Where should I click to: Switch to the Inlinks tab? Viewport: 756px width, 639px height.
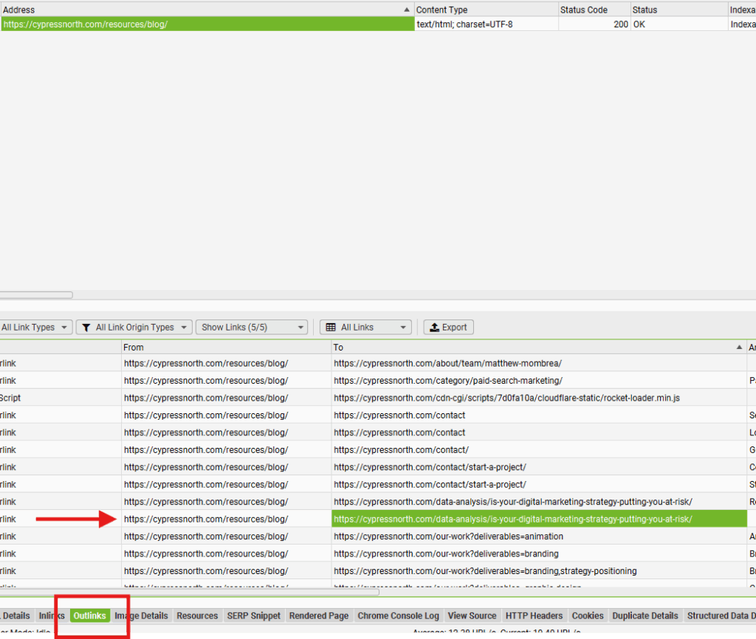51,615
